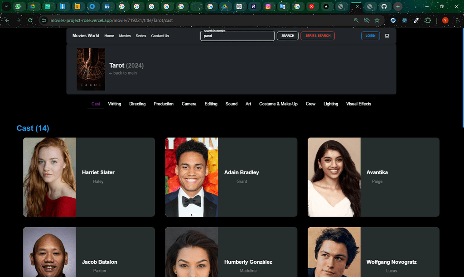Open the Chrome profile avatar Y
The width and height of the screenshot is (464, 277).
[x=445, y=20]
